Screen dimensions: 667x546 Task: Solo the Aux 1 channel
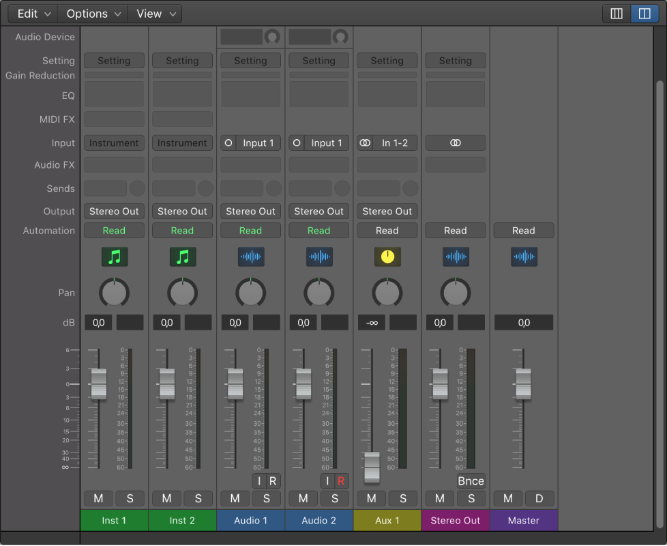point(403,498)
